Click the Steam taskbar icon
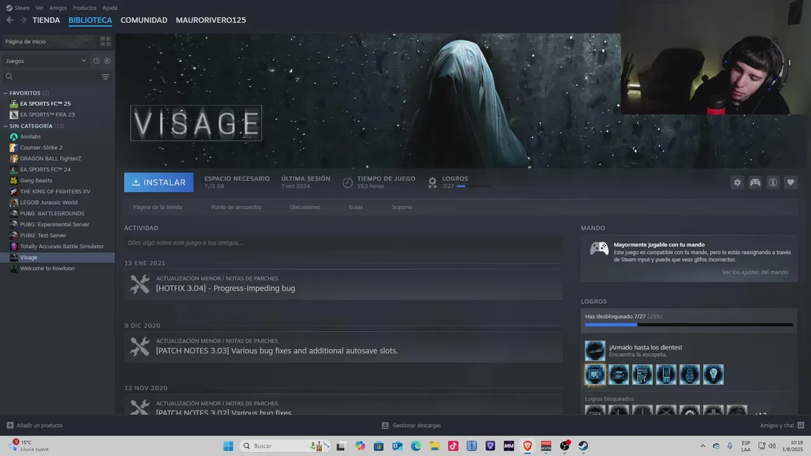 [x=583, y=446]
